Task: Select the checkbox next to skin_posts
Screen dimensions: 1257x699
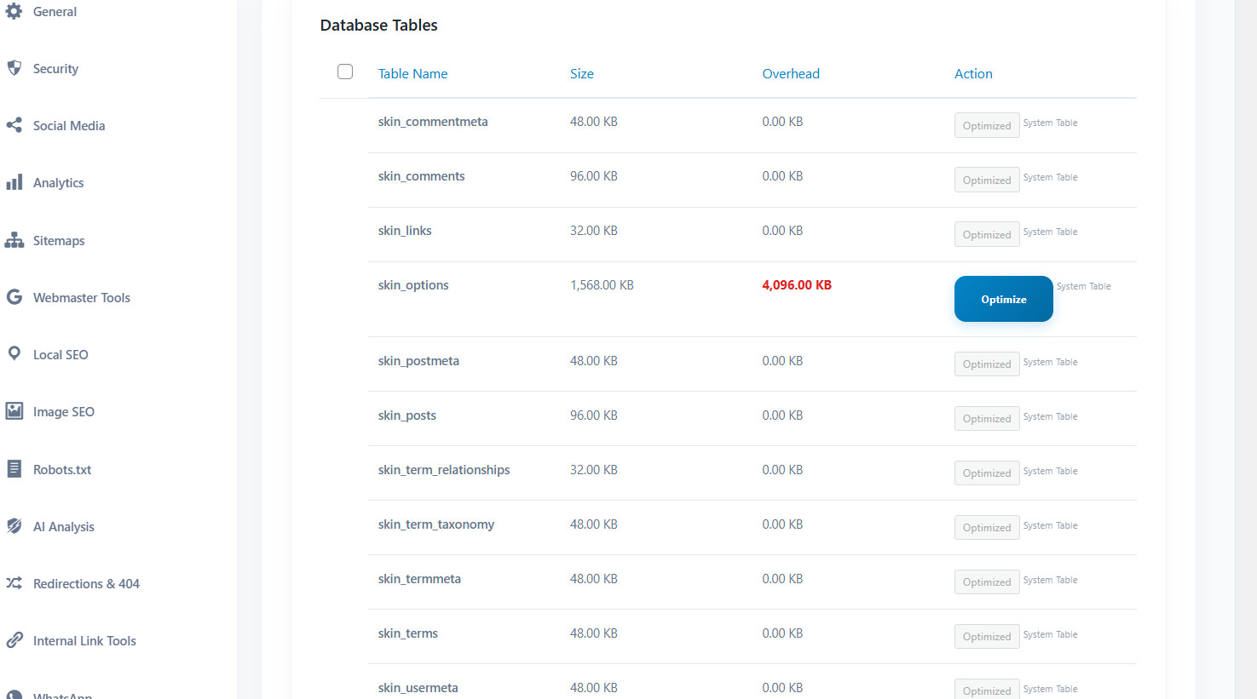Action: (x=345, y=415)
